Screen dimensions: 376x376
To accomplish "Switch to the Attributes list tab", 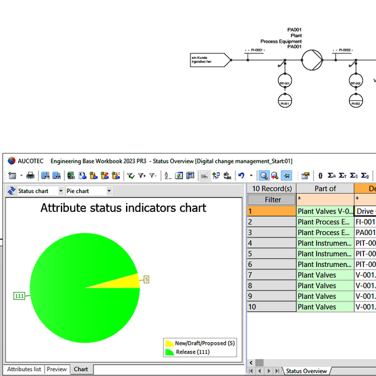I will [x=24, y=369].
